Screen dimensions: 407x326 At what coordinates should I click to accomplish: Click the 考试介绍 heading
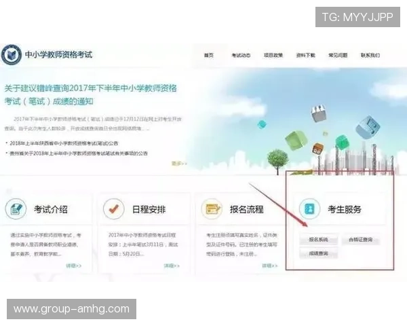(51, 209)
